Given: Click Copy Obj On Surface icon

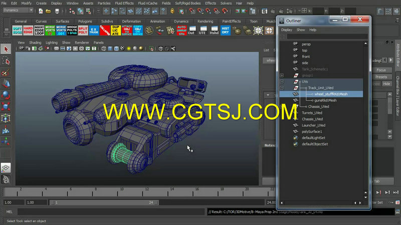Looking at the screenshot, I should [137, 30].
